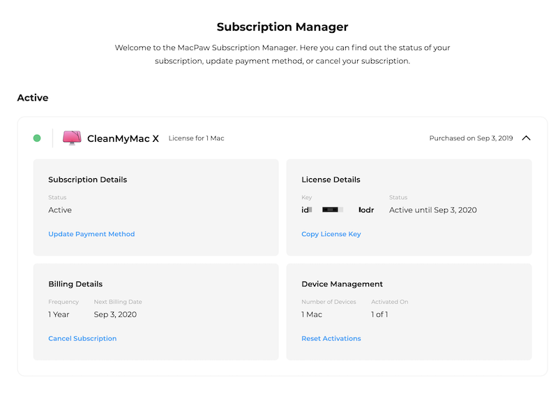This screenshot has width=558, height=394.
Task: Click the Billing Details heading
Action: [75, 284]
